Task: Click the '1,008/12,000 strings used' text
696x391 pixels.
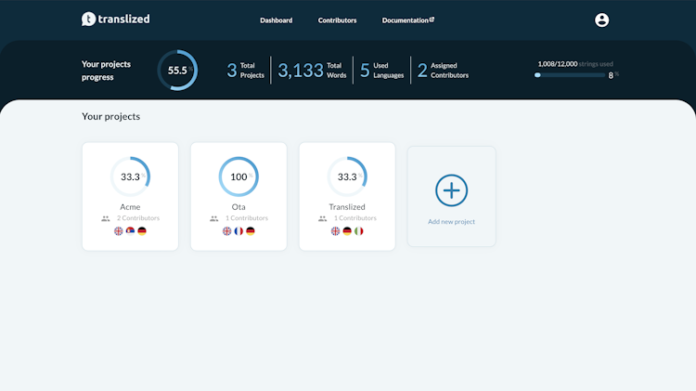Action: pos(575,64)
